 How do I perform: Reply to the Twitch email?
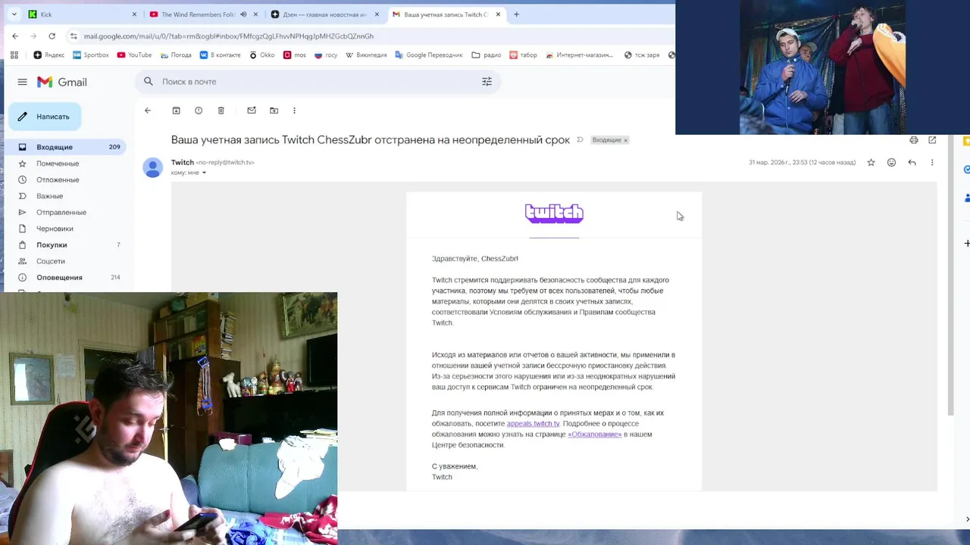[x=912, y=162]
